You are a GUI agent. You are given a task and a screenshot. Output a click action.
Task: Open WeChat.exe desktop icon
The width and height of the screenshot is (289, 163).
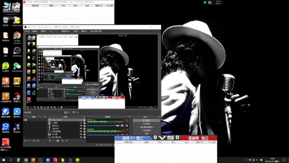(17, 67)
